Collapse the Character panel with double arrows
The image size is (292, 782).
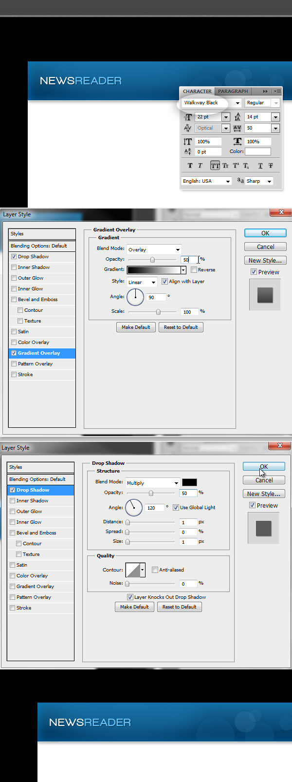pyautogui.click(x=265, y=91)
